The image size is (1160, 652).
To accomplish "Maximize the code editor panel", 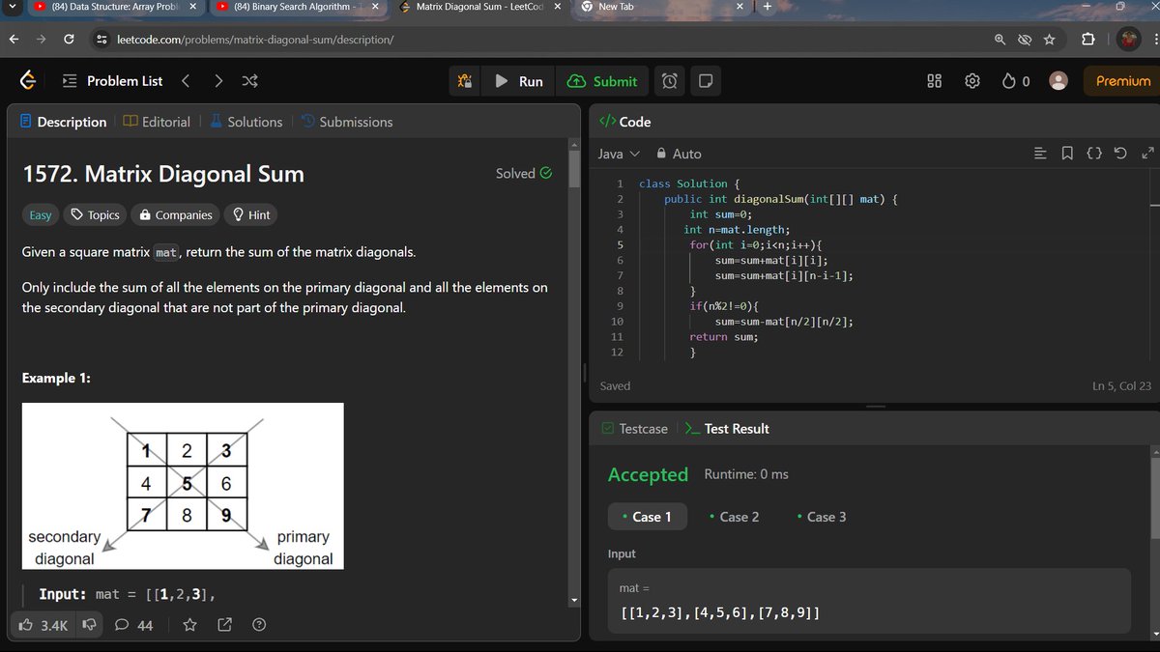I will (x=1147, y=154).
